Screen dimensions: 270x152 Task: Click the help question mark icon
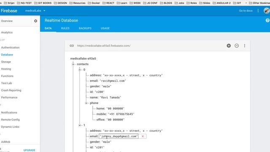(267, 20)
